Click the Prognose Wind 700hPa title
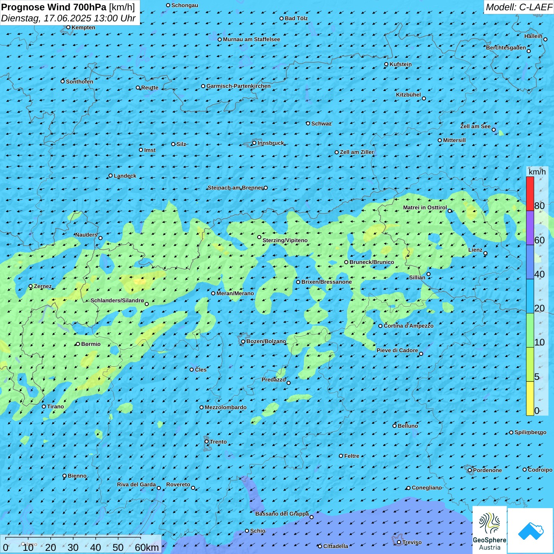Screen dimensions: 554x554 pos(68,7)
